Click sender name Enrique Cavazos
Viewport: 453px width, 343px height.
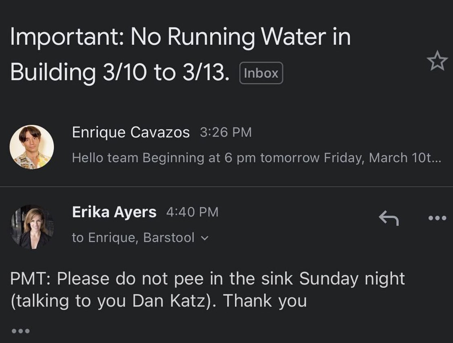(131, 132)
